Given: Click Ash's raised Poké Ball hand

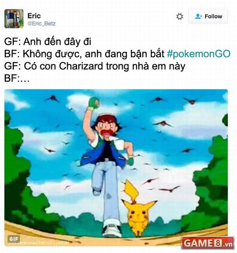Looking at the screenshot, I should point(93,103).
